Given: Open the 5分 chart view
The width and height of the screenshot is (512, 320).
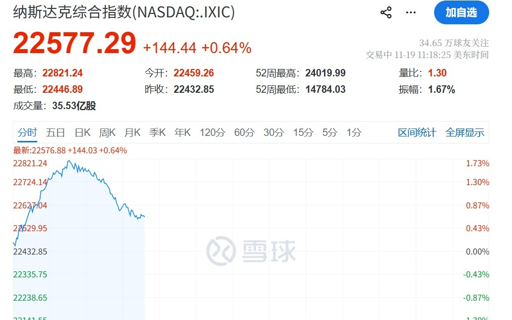Looking at the screenshot, I should (x=327, y=132).
